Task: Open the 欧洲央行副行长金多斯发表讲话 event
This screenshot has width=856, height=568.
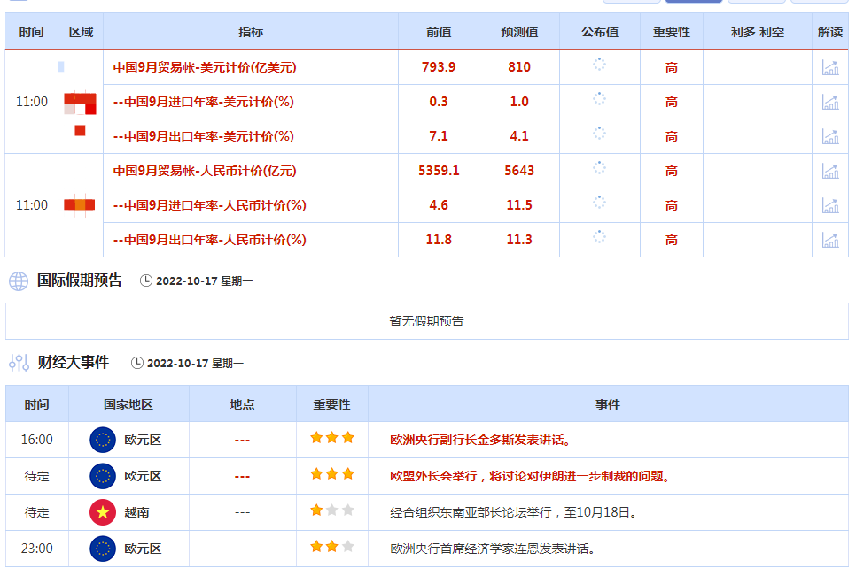Action: 481,440
